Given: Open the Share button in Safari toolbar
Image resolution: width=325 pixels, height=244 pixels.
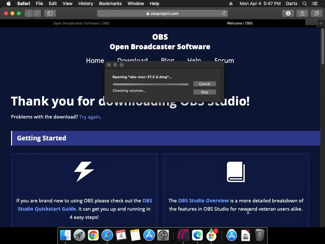Looking at the screenshot, I should (x=302, y=13).
